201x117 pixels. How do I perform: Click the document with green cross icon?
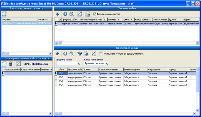[88, 14]
